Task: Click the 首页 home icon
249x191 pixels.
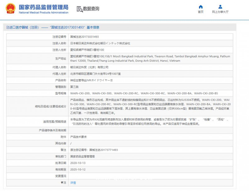Action: tap(201, 7)
